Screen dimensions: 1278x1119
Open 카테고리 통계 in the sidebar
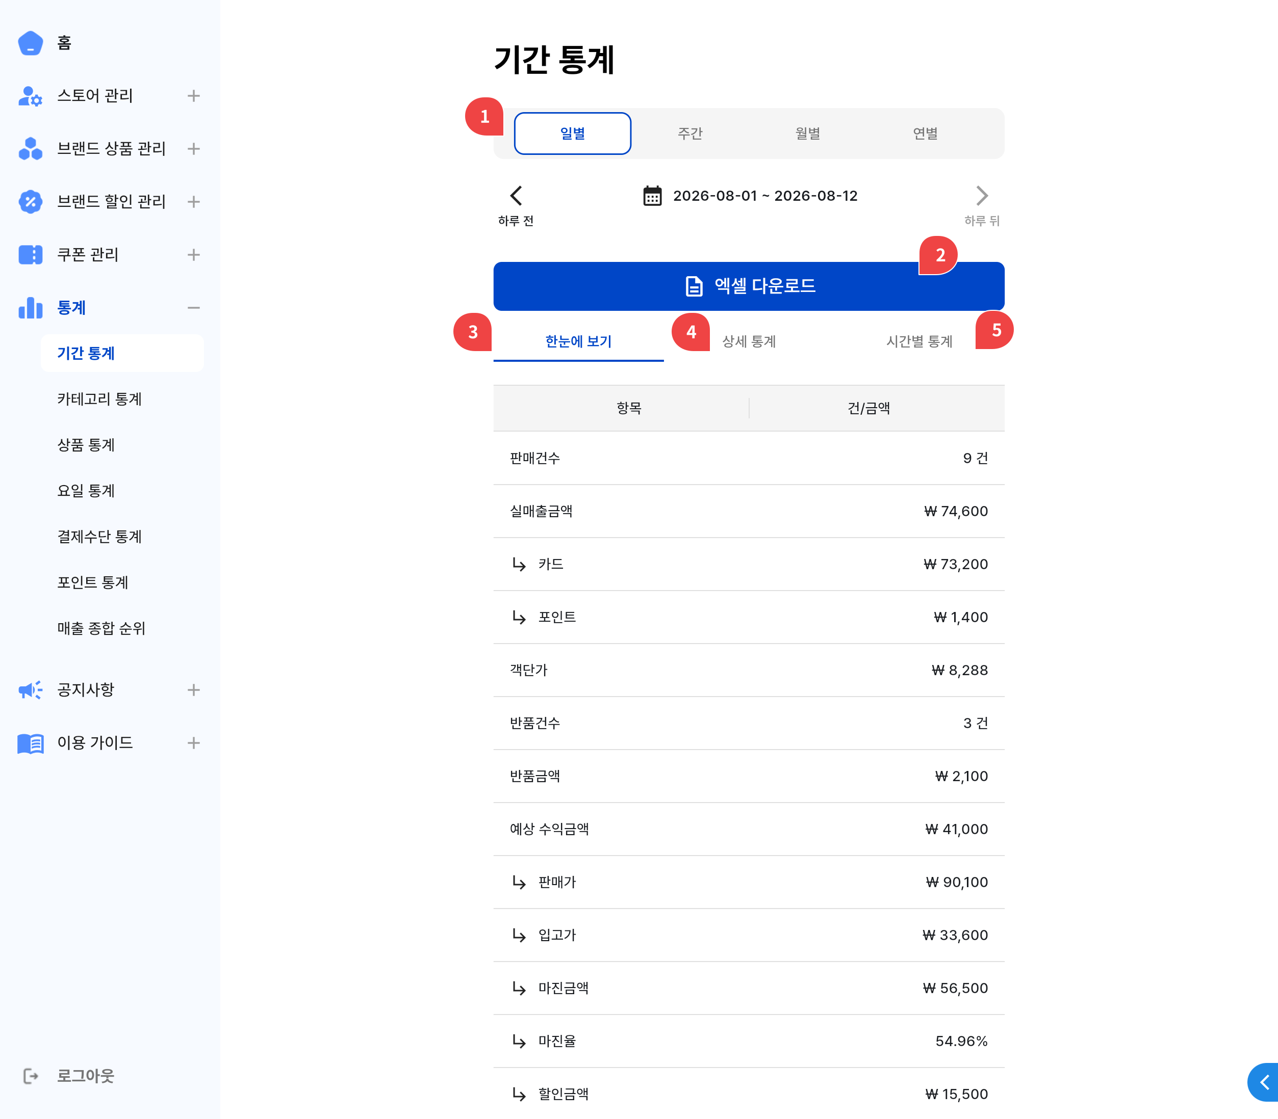click(99, 399)
